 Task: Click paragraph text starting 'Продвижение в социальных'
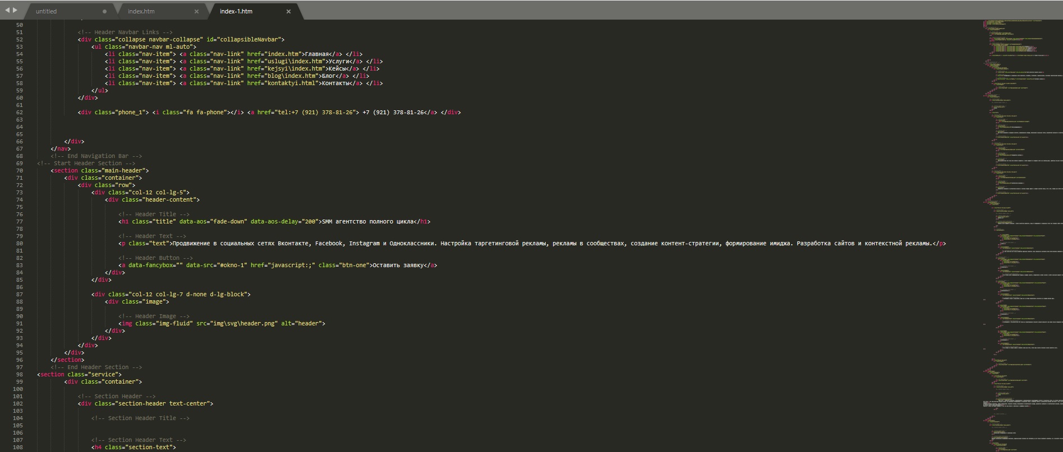tap(552, 244)
